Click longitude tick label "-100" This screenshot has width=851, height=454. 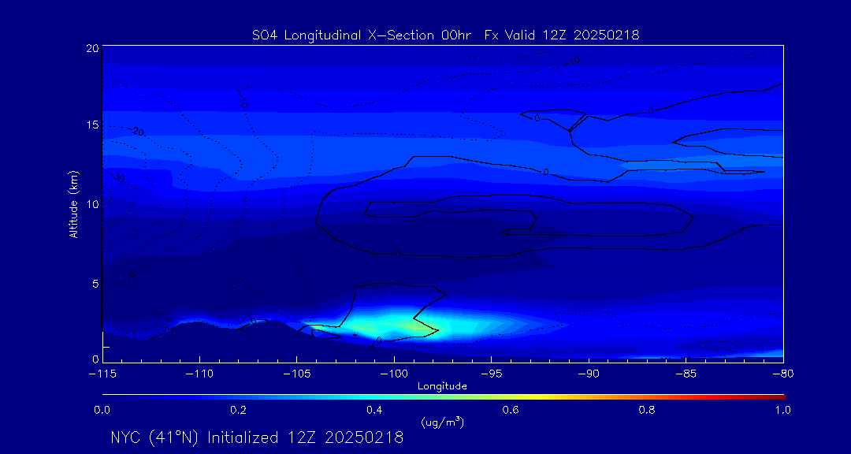pos(394,374)
